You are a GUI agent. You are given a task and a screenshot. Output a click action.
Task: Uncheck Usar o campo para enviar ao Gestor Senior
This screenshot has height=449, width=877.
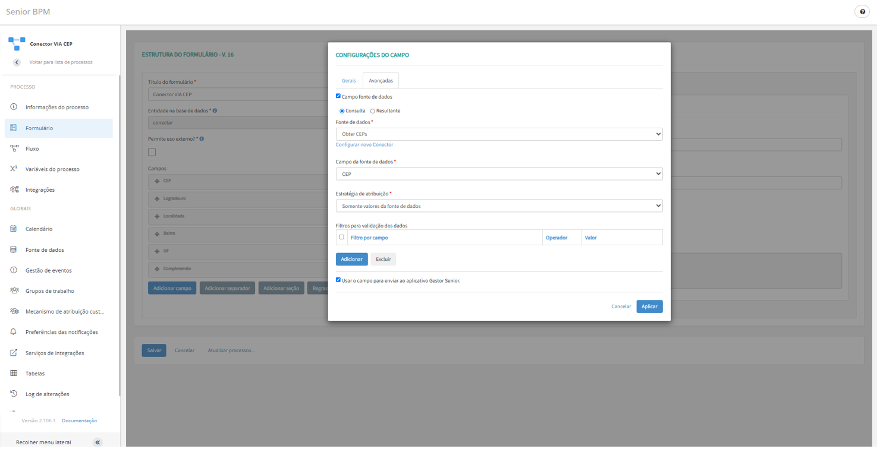[x=338, y=280]
